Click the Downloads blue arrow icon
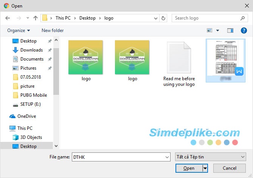253x178 pixels. [x=16, y=50]
